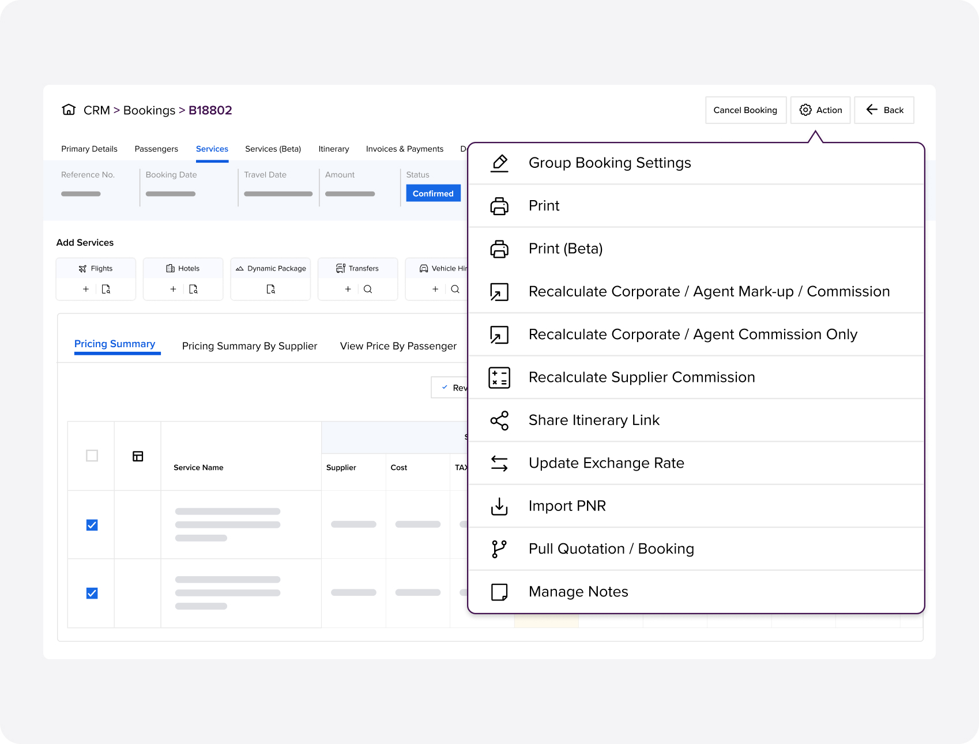Click the Recalculate Mark-up / Commission arrow icon
Screen dimensions: 979x744
coord(499,292)
